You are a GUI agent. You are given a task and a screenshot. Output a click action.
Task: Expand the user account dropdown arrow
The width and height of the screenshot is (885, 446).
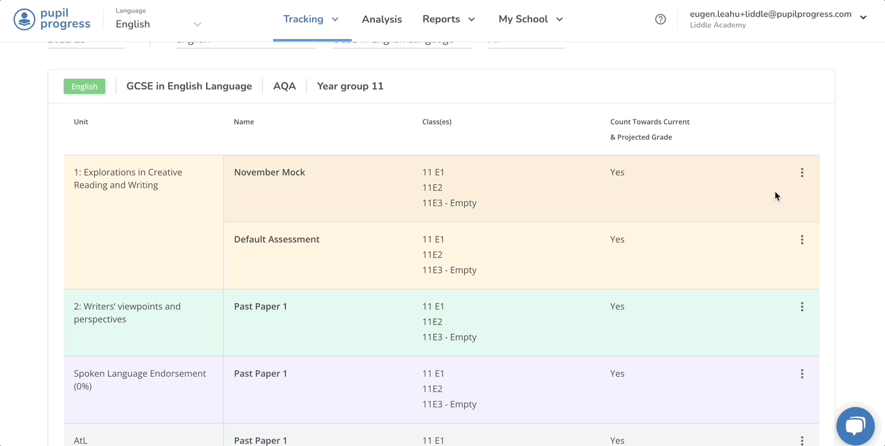tap(863, 18)
